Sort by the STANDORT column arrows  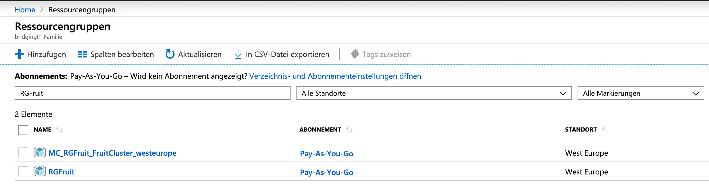coord(605,130)
